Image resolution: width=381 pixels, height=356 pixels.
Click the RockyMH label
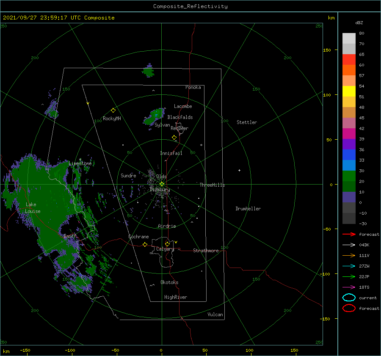112,119
